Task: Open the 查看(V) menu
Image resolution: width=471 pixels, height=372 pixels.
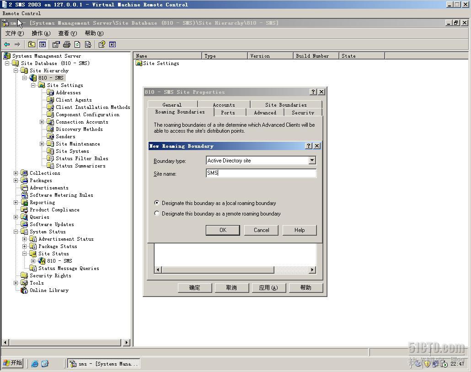Action: pyautogui.click(x=68, y=33)
